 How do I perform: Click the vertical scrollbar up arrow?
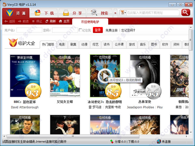point(191,27)
